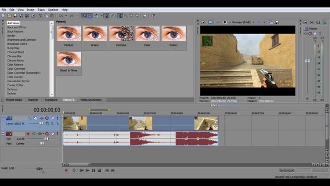Open the Options menu

tap(53, 10)
